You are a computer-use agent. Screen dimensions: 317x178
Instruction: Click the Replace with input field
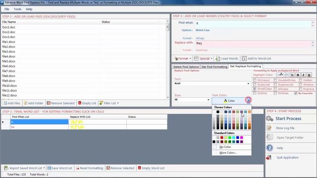[253, 44]
